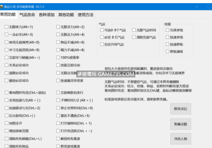Toggle 清除所有物品 checkbox
The height and width of the screenshot is (148, 212).
pyautogui.click(x=6, y=146)
